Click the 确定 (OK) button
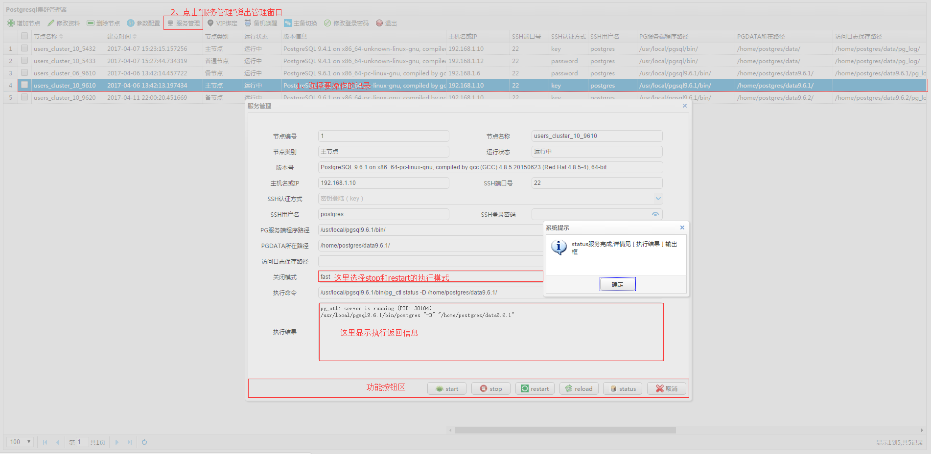931x454 pixels. [x=618, y=284]
